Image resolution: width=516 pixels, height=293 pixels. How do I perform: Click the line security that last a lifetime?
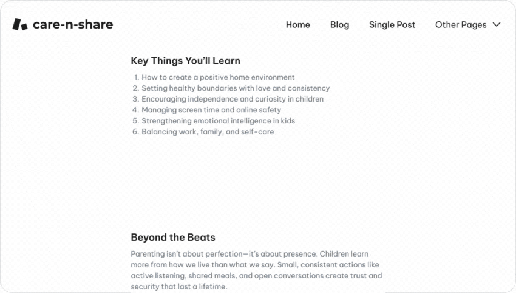point(178,286)
